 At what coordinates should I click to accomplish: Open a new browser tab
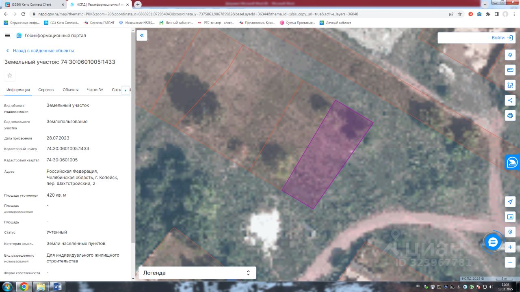click(138, 4)
